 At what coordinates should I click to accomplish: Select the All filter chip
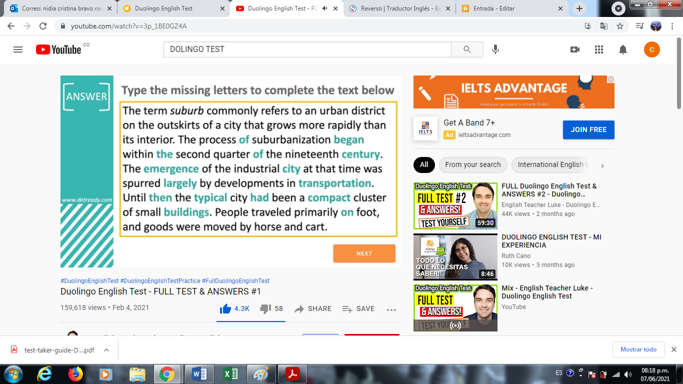point(424,164)
